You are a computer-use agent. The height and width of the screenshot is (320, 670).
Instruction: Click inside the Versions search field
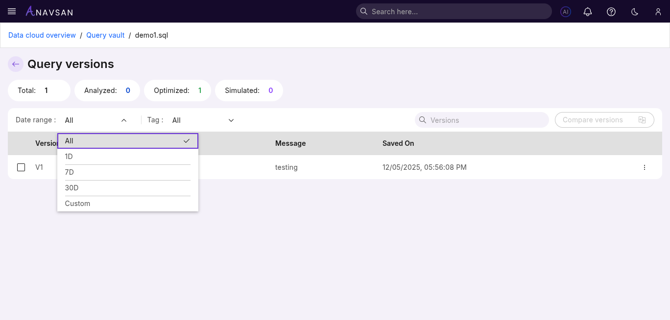point(481,120)
